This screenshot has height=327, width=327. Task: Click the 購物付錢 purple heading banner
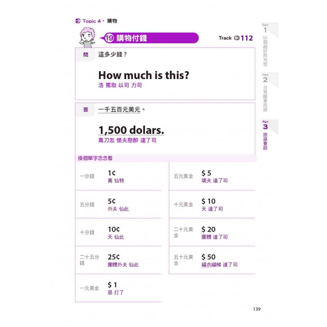point(149,38)
